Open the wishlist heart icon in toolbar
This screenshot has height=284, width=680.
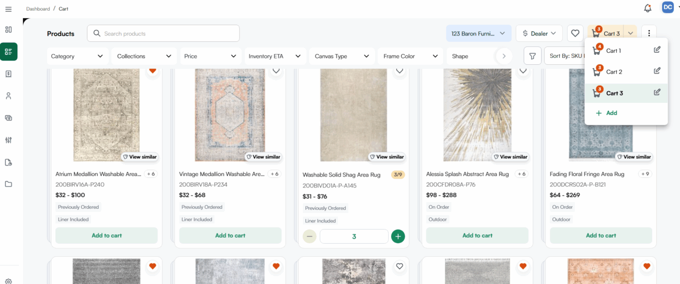pyautogui.click(x=575, y=33)
